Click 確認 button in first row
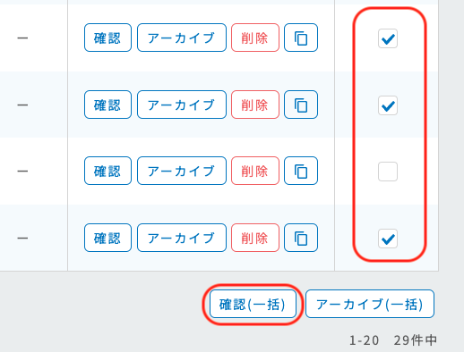The width and height of the screenshot is (464, 352). 107,38
